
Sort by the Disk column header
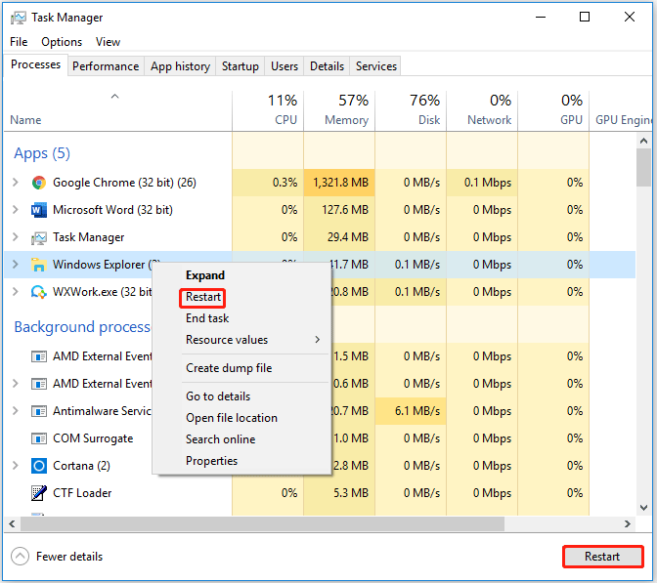point(411,110)
